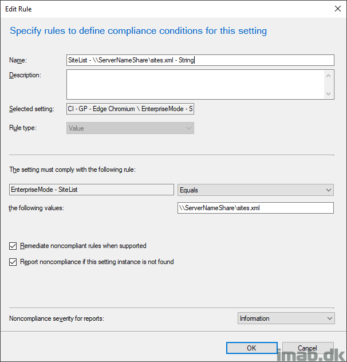The image size is (347, 362).
Task: Click the following values field with sites.xml path
Action: point(255,208)
